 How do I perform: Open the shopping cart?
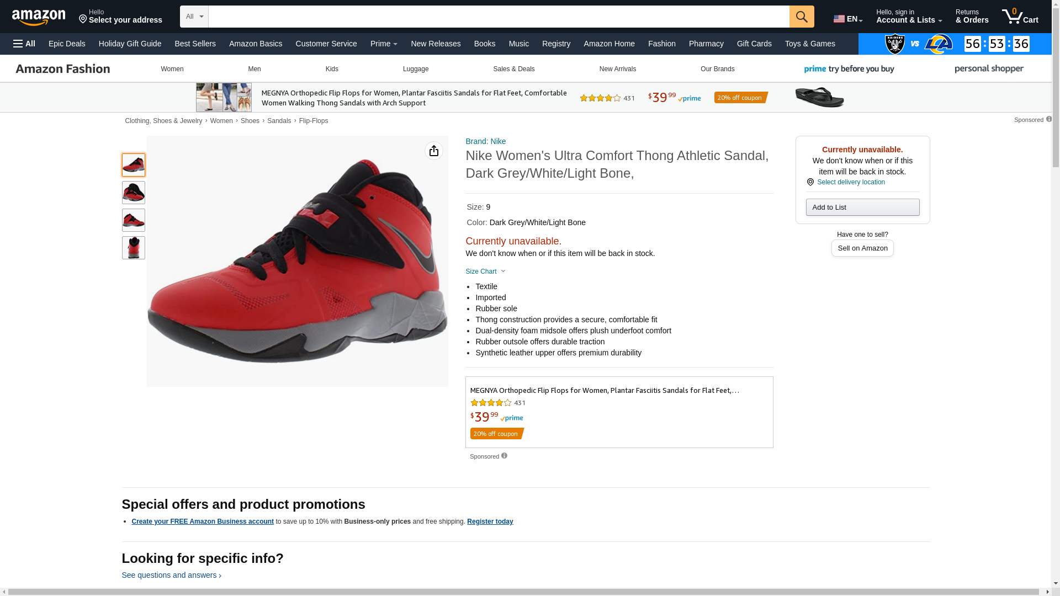(x=1020, y=17)
